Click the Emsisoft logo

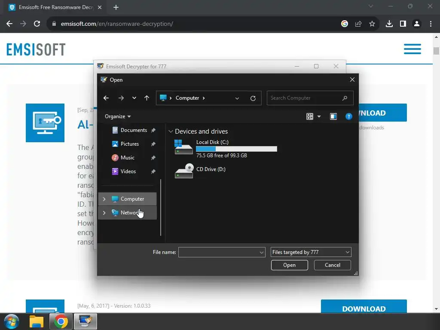click(x=36, y=49)
